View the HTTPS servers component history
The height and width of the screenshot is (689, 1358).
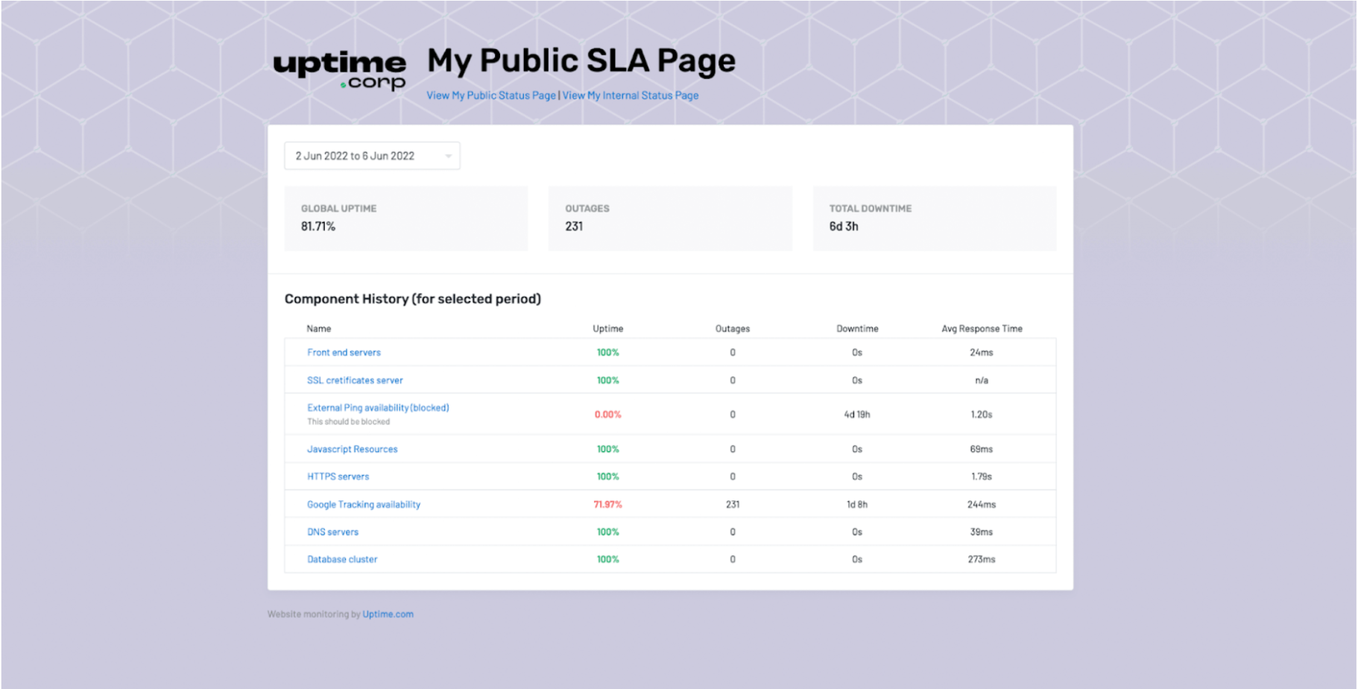coord(338,476)
